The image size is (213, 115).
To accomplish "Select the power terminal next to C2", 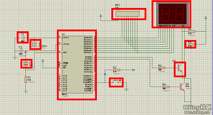I will [x=25, y=52].
